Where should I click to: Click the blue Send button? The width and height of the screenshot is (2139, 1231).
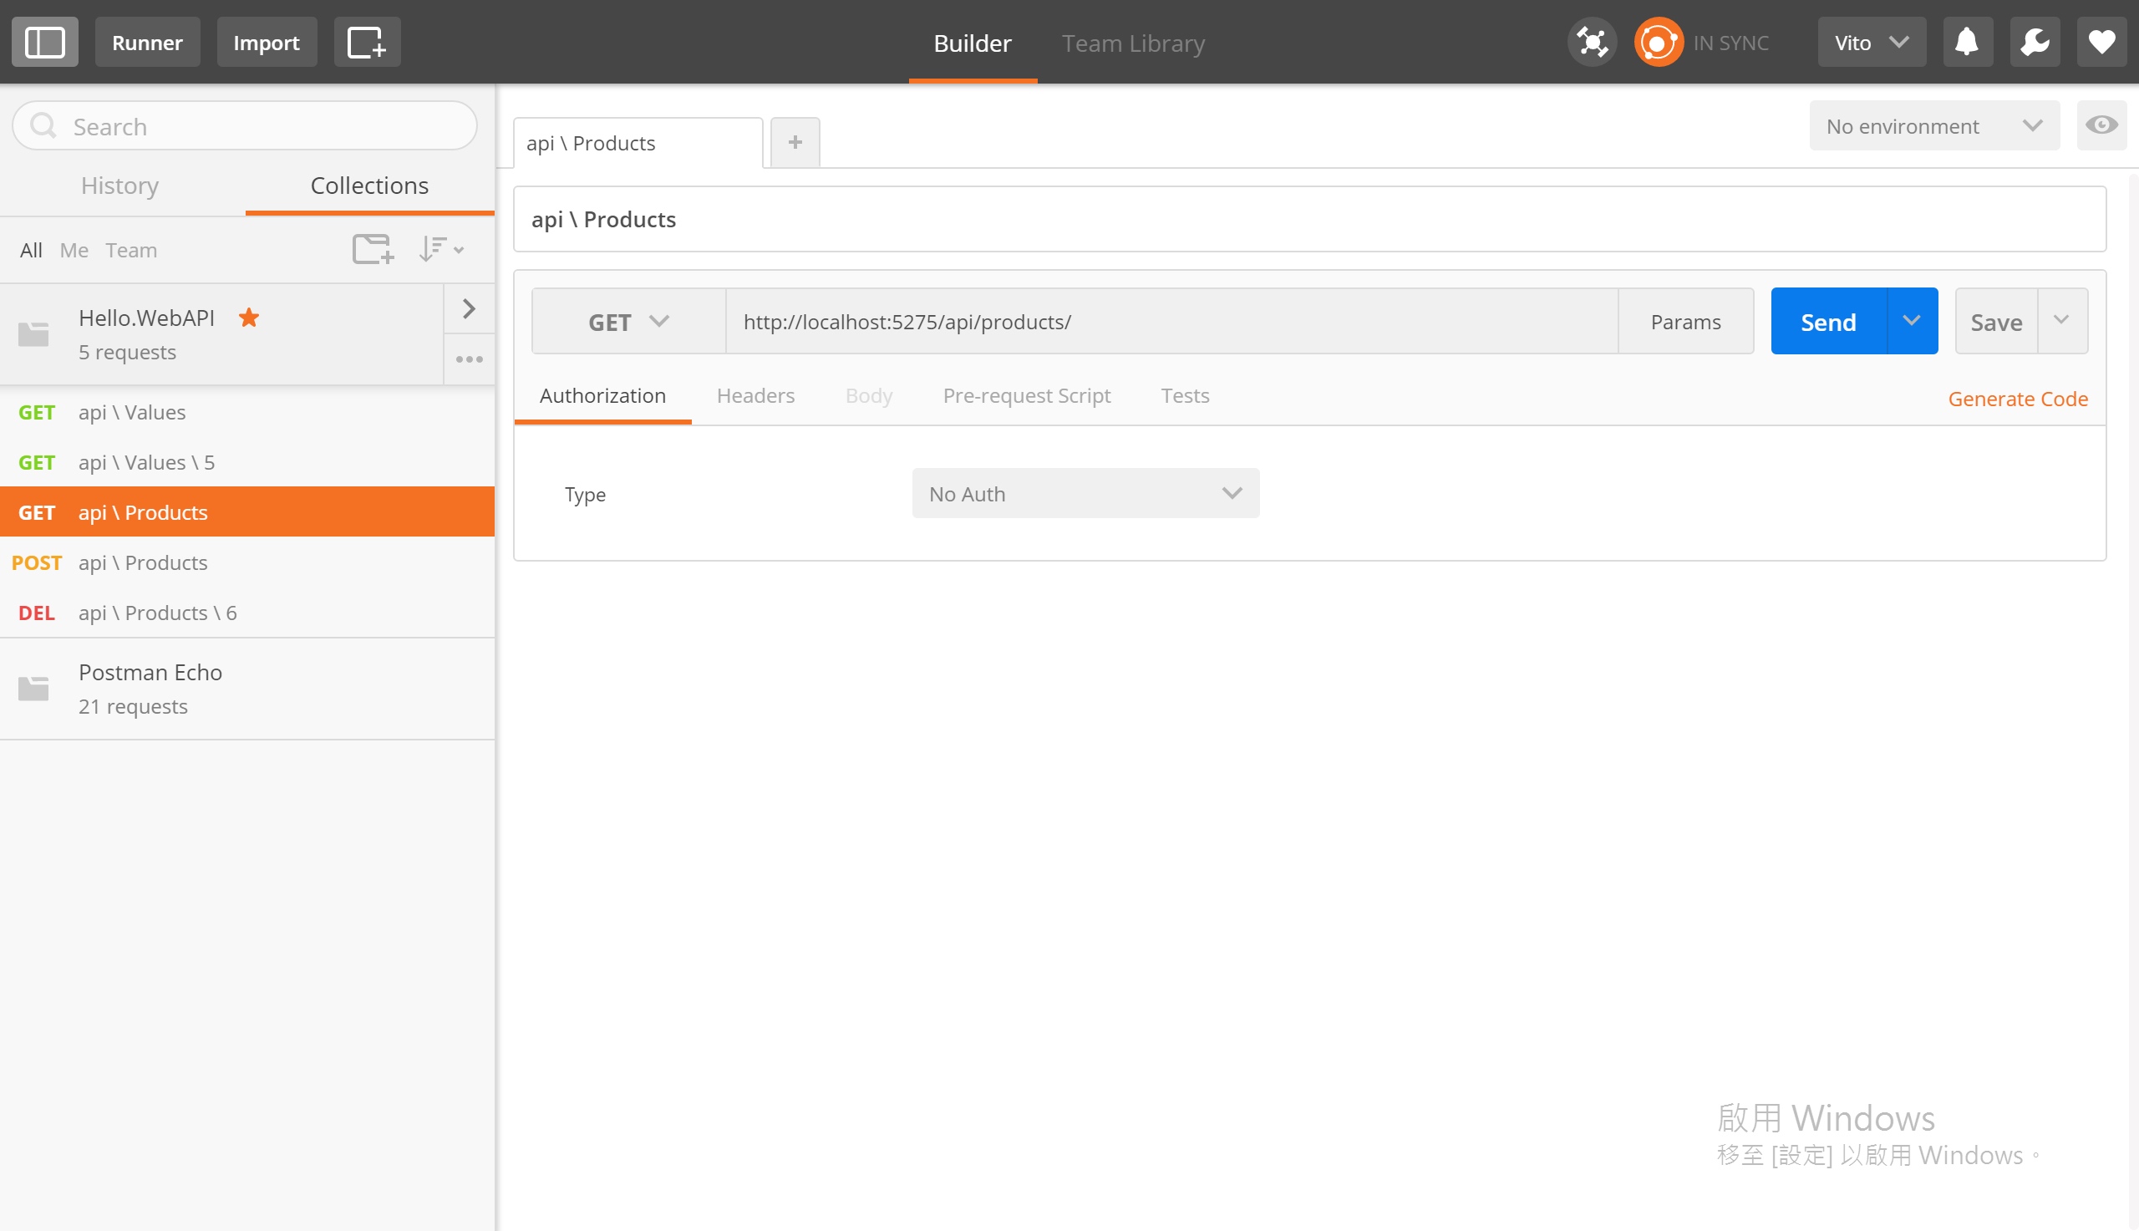(1828, 321)
